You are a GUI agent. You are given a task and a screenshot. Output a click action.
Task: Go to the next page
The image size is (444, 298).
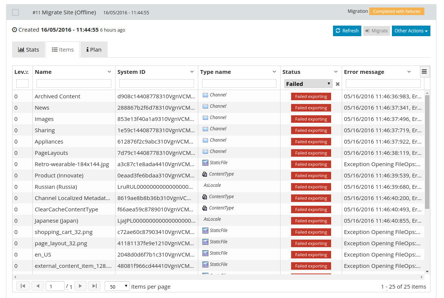(x=80, y=286)
